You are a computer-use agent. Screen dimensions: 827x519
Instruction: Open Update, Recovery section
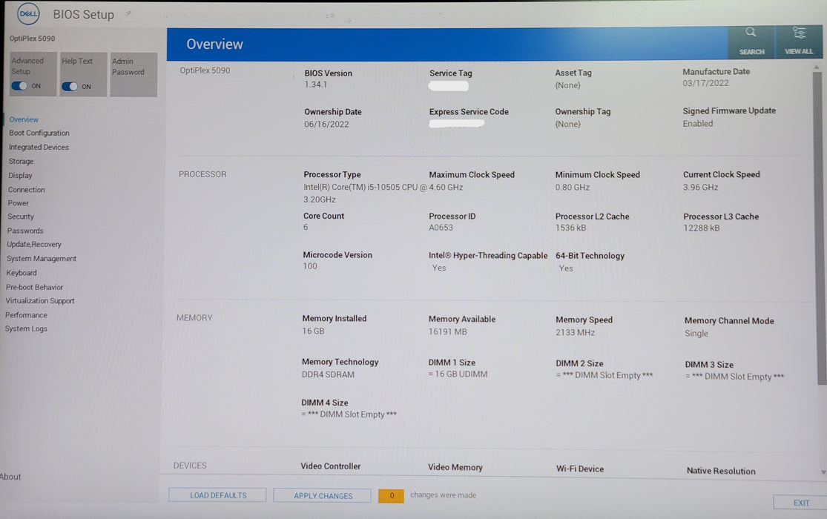point(34,244)
